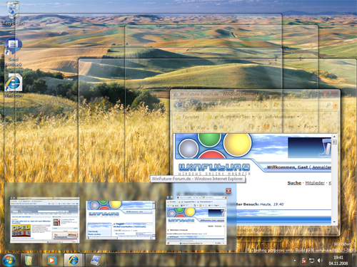Open the WinFuture desktop shortcut
The width and height of the screenshot is (357, 267).
(x=14, y=85)
